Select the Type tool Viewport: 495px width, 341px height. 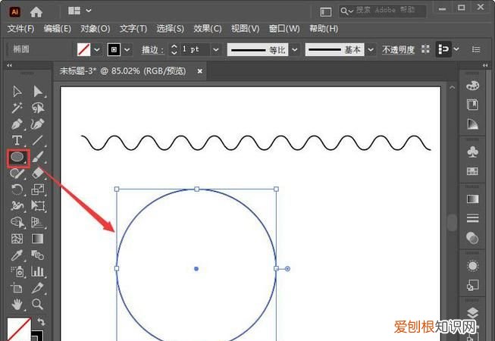(x=17, y=140)
